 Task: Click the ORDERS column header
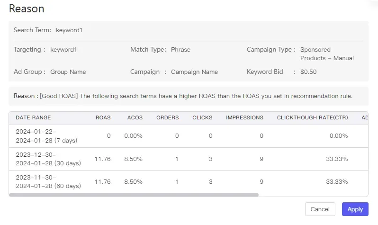tap(168, 117)
